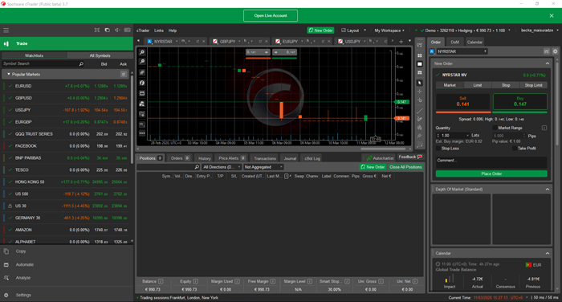
Task: Open chart timeframe m1 button in toolbar
Action: tap(142, 124)
